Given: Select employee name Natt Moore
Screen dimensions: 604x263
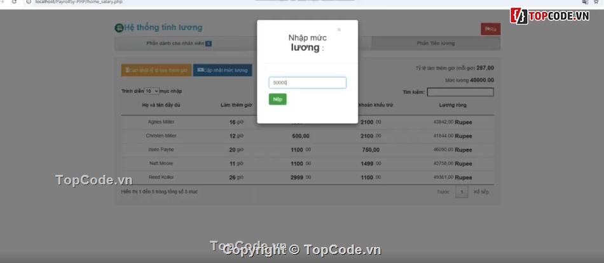Looking at the screenshot, I should (161, 163).
